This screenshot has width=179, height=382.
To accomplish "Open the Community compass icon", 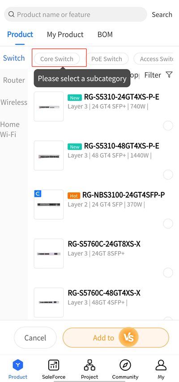I will pos(125,365).
